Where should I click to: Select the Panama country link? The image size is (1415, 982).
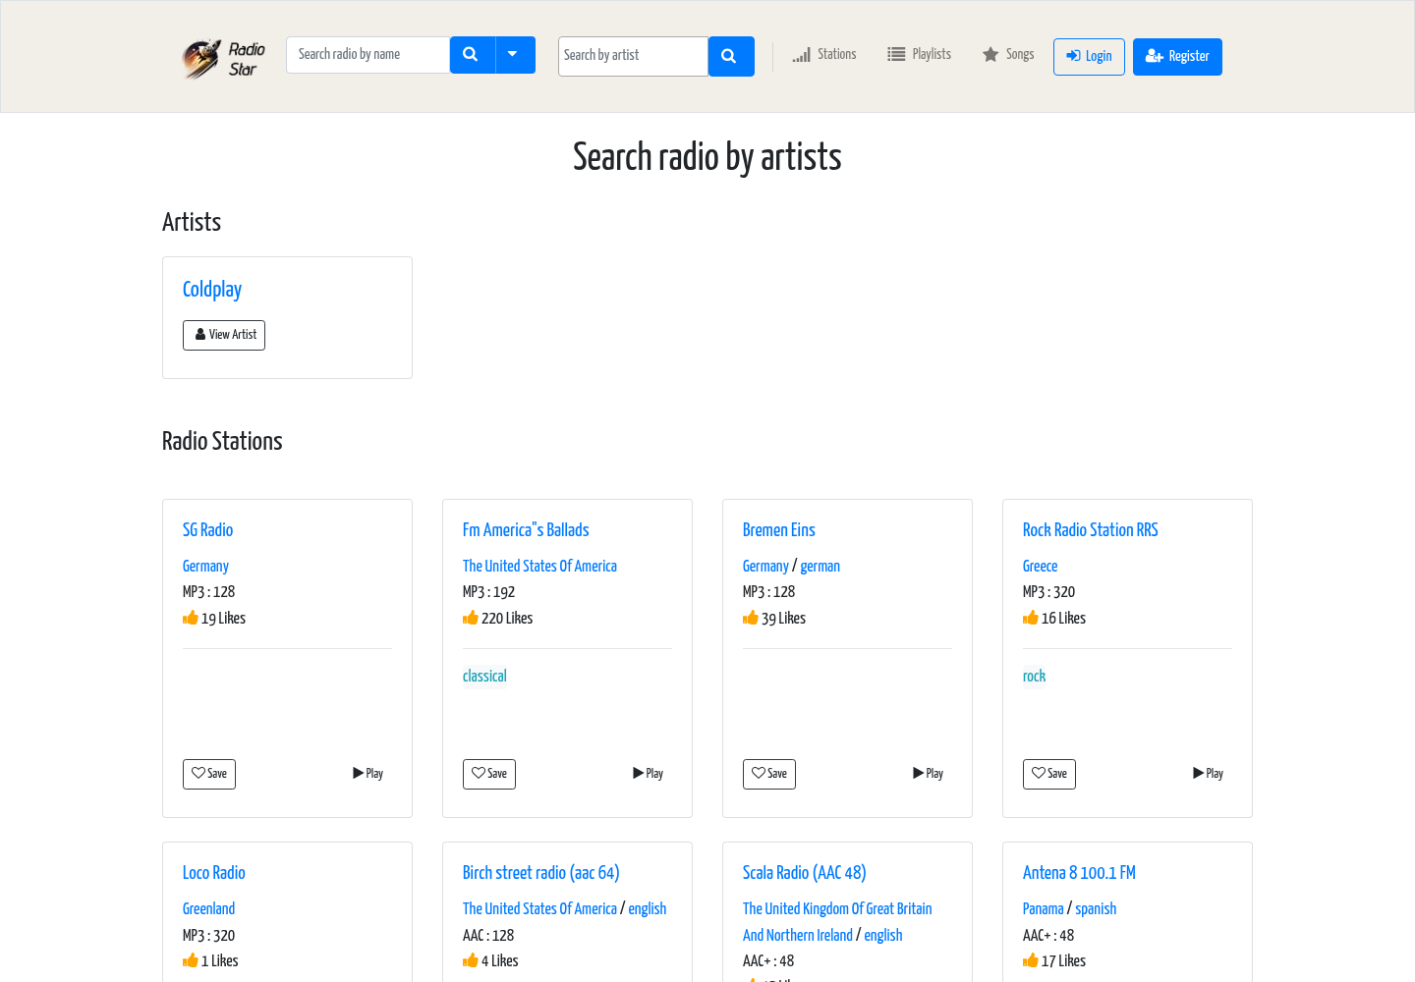point(1044,908)
